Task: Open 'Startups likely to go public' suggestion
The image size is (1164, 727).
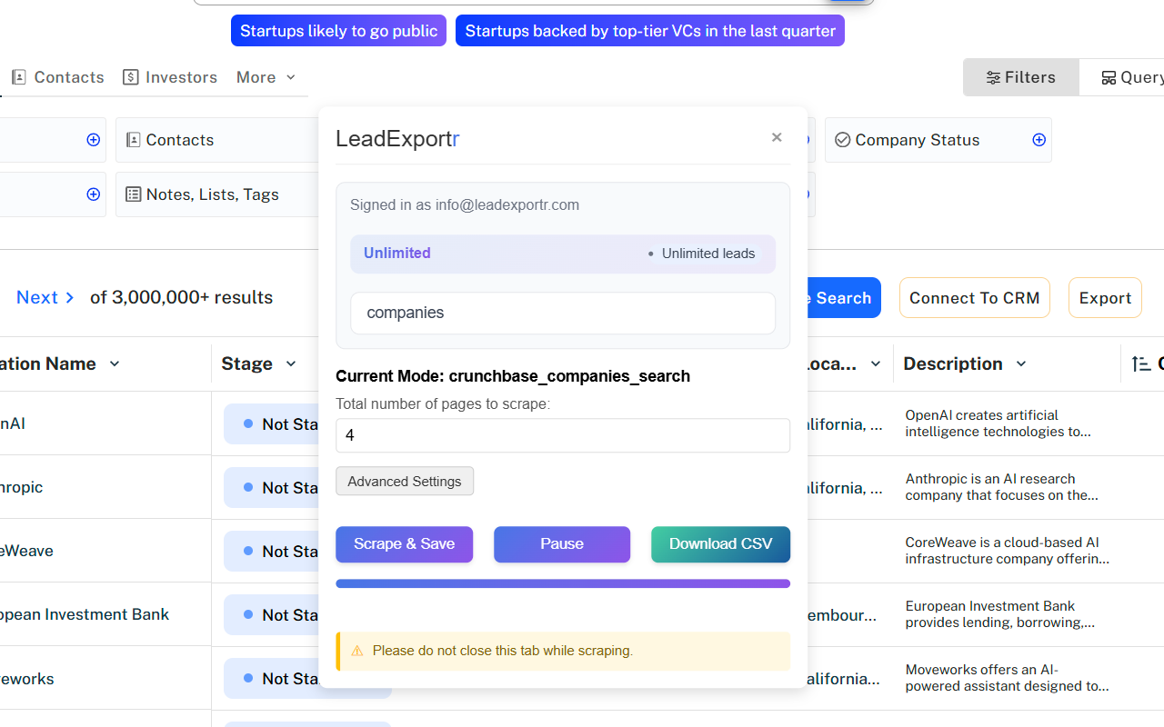Action: (x=338, y=30)
